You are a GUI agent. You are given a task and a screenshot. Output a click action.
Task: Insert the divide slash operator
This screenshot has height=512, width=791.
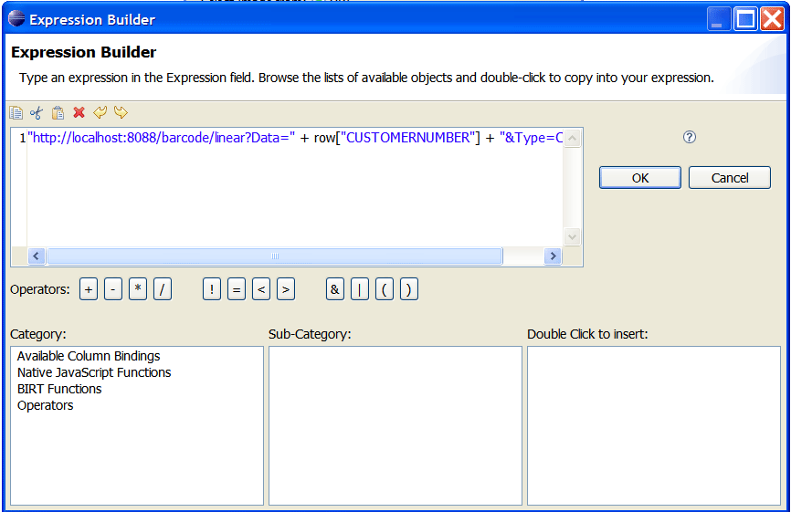[x=163, y=289]
